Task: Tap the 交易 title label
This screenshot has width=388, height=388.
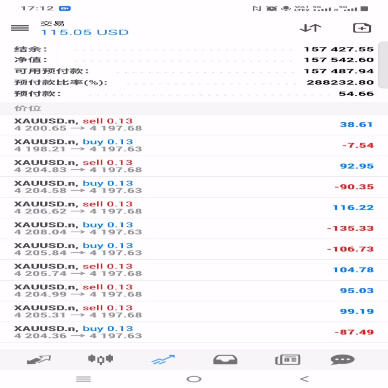Action: (x=52, y=24)
